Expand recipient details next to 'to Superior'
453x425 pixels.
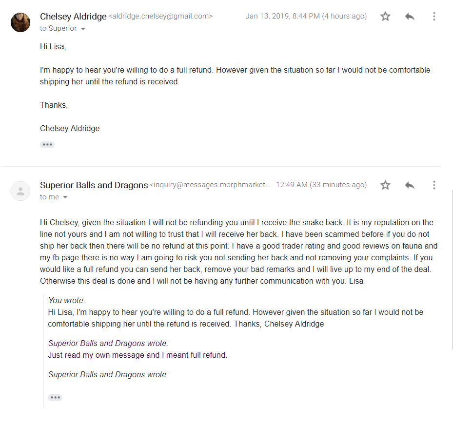83,29
